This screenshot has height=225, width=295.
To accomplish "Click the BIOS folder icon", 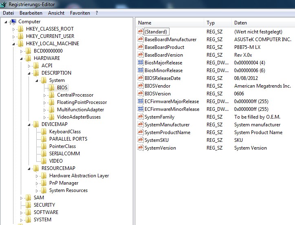I will [x=51, y=88].
